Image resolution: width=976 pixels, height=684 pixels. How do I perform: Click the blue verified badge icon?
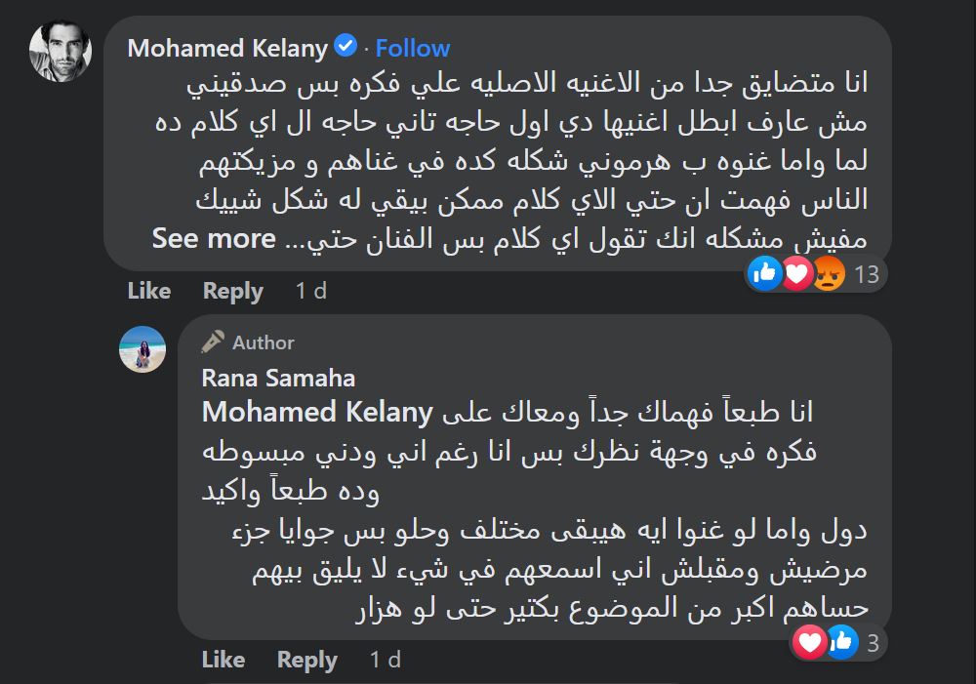click(x=346, y=47)
